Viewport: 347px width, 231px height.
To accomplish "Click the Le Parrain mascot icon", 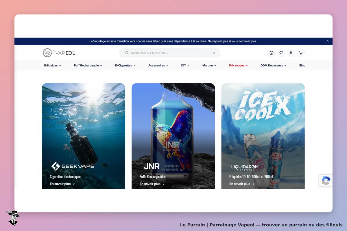I will click(12, 218).
